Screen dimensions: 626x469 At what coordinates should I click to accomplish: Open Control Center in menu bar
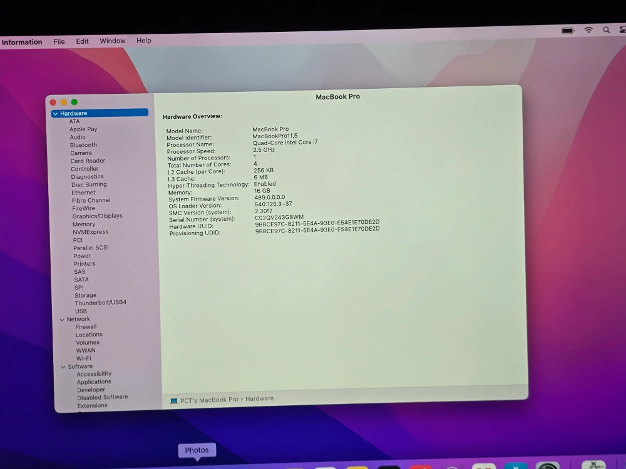pos(622,30)
